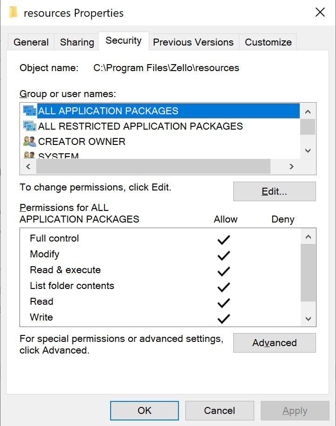Click the horizontal scrollbar thumb in group list
Viewport: 336px width, 426px height.
click(153, 166)
